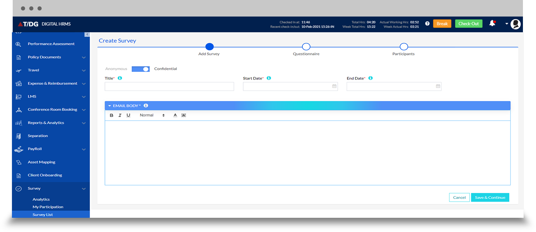536x232 pixels.
Task: Open the profile dropdown arrow
Action: point(506,24)
